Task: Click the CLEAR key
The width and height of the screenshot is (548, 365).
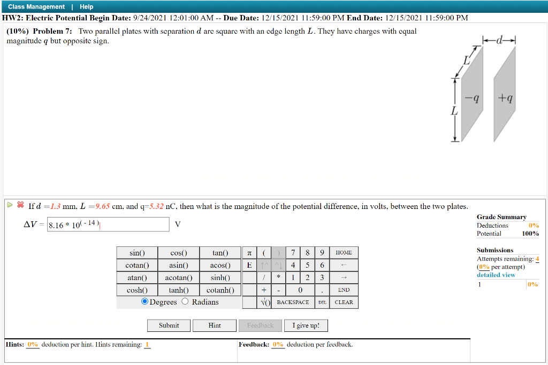Action: [344, 302]
